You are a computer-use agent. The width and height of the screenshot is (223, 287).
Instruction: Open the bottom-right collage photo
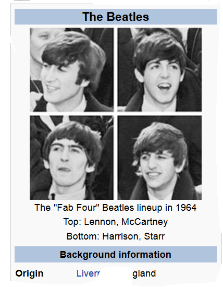(159, 158)
